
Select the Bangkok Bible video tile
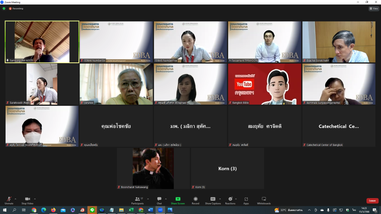[265, 84]
